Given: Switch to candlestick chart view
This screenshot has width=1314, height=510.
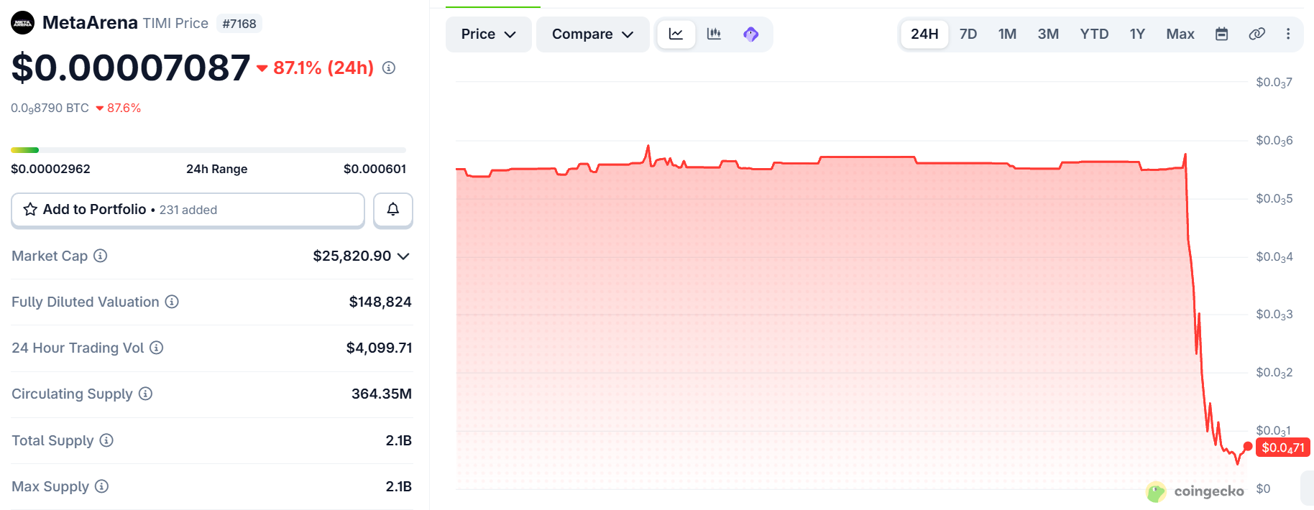Looking at the screenshot, I should 714,34.
